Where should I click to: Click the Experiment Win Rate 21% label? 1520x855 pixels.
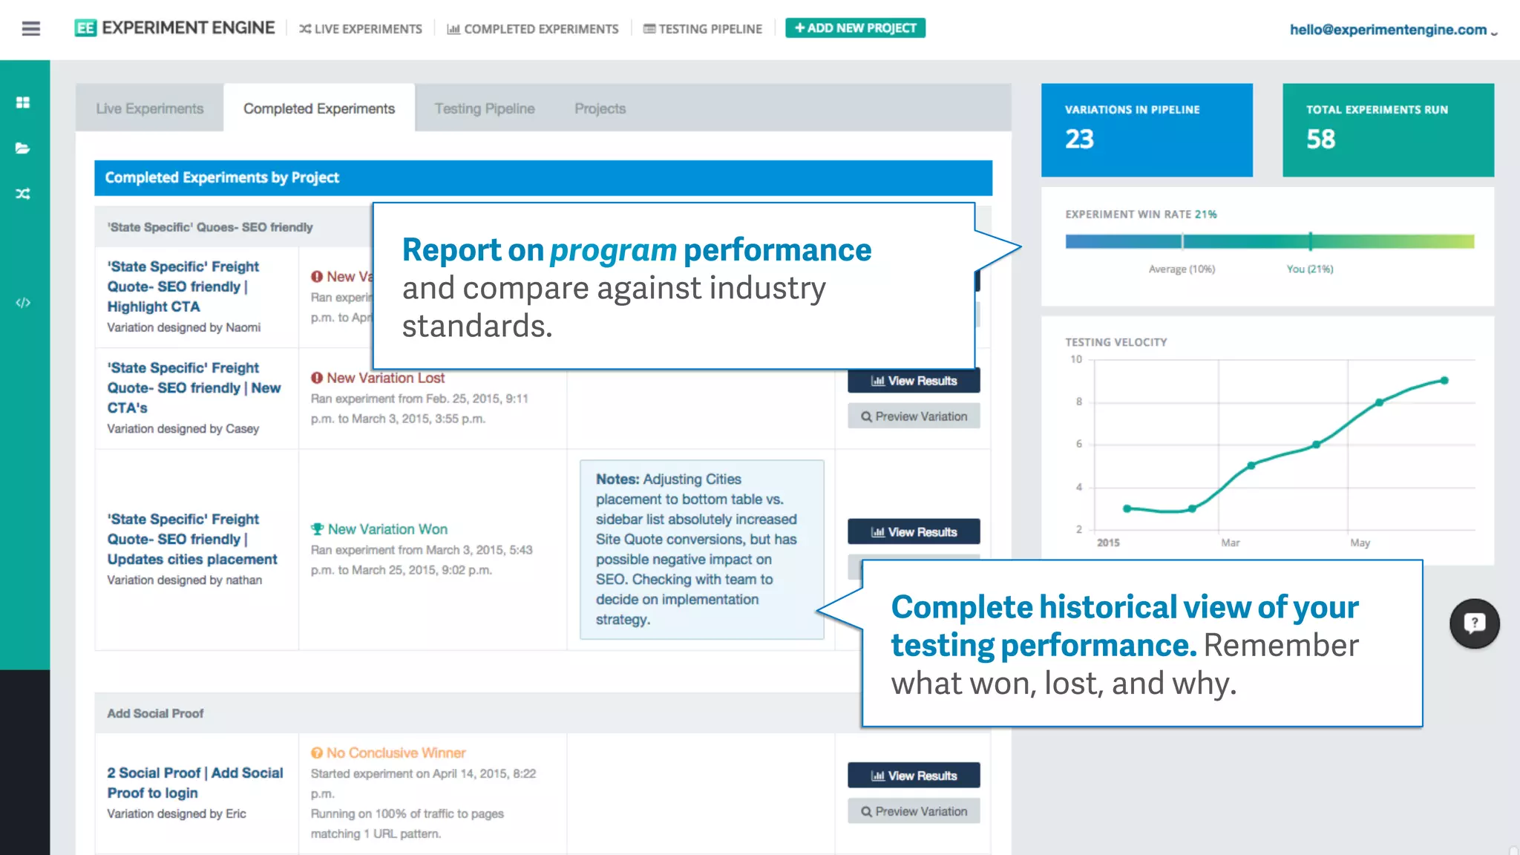pyautogui.click(x=1141, y=214)
